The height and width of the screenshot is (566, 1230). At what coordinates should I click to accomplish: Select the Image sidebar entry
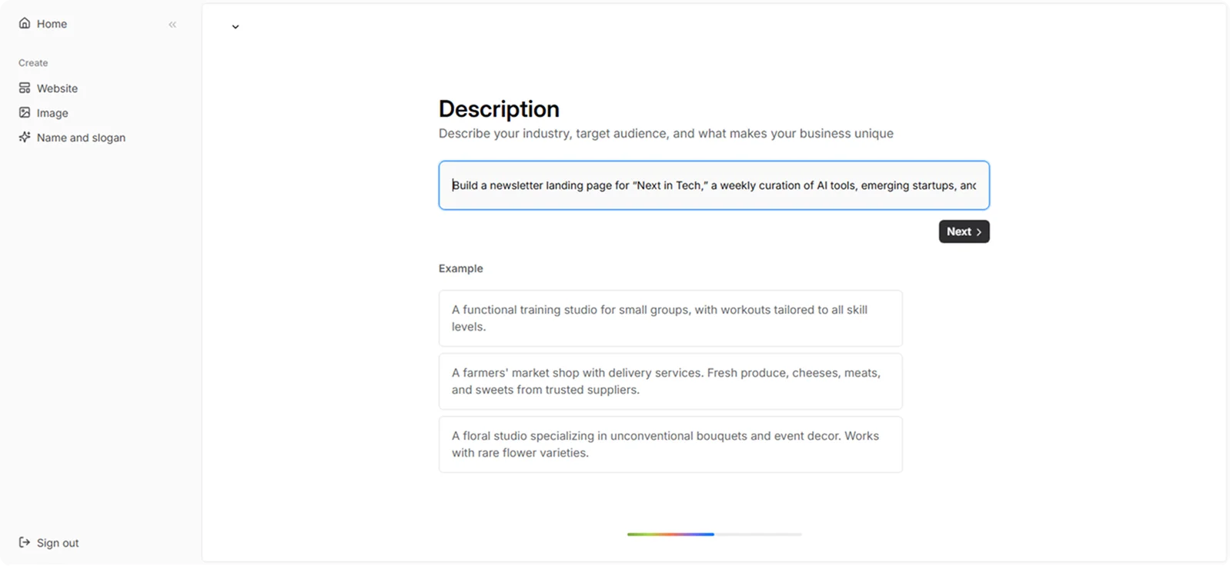click(44, 113)
